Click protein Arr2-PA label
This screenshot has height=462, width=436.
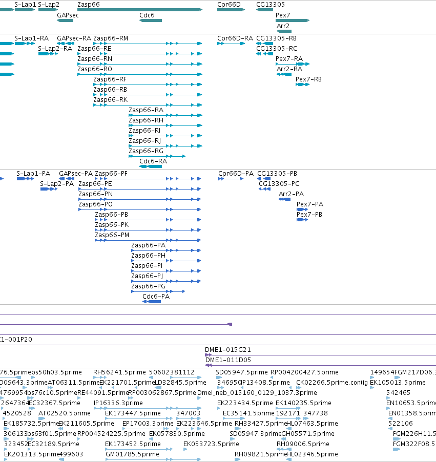tap(291, 194)
